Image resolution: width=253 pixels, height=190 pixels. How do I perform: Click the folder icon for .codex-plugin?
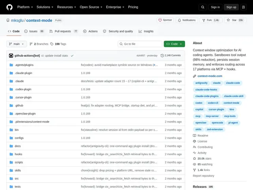[x=11, y=89]
